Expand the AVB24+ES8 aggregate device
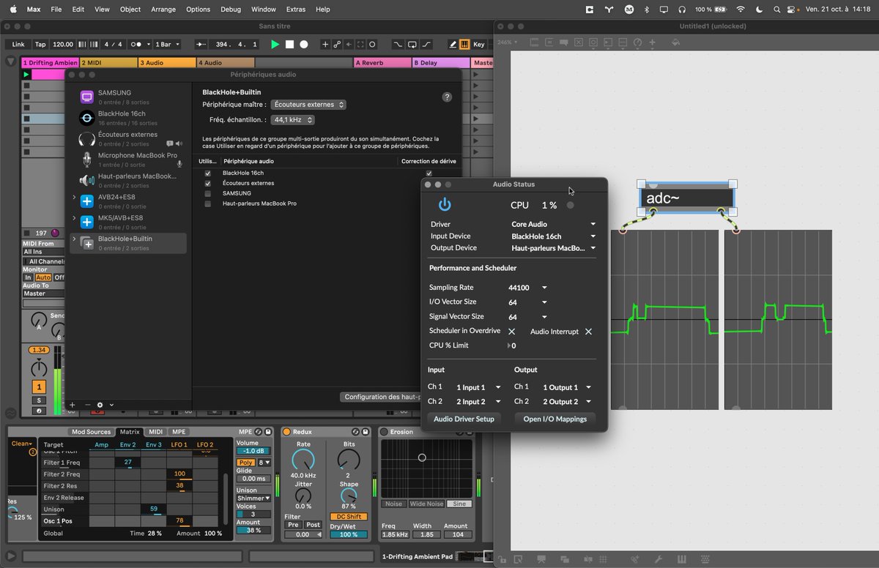 [x=74, y=198]
